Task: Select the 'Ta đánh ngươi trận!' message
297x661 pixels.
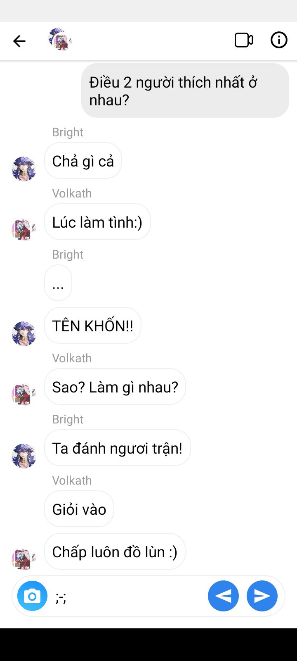Action: coord(118,448)
